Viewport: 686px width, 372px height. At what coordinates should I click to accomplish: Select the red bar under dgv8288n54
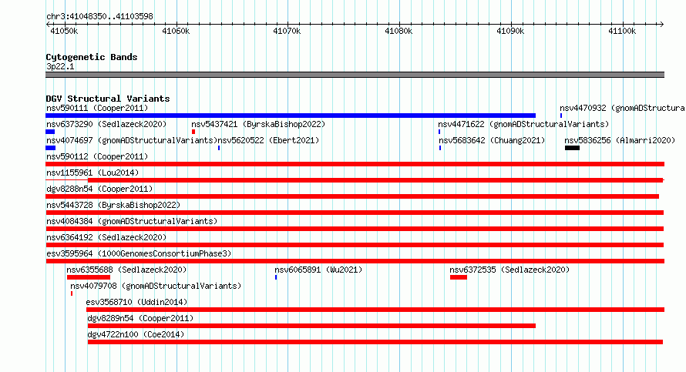tap(352, 196)
